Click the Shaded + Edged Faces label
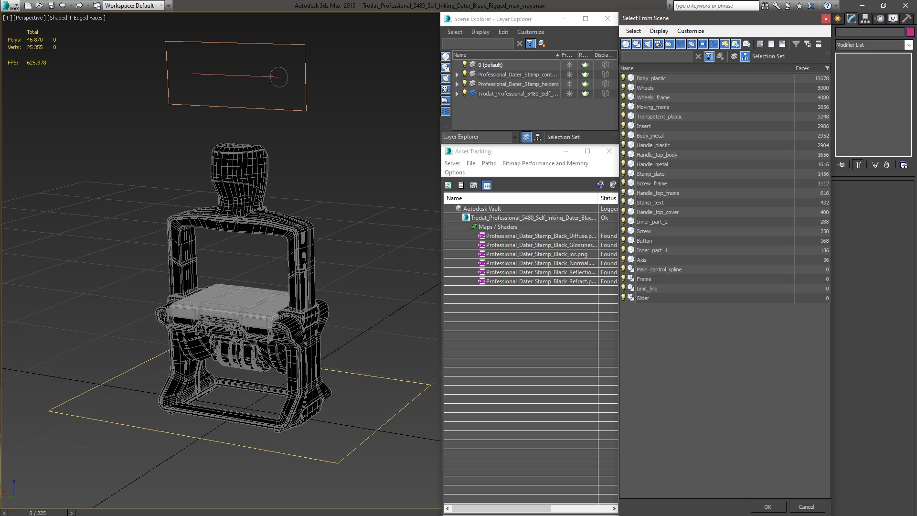This screenshot has width=917, height=516. pyautogui.click(x=76, y=18)
